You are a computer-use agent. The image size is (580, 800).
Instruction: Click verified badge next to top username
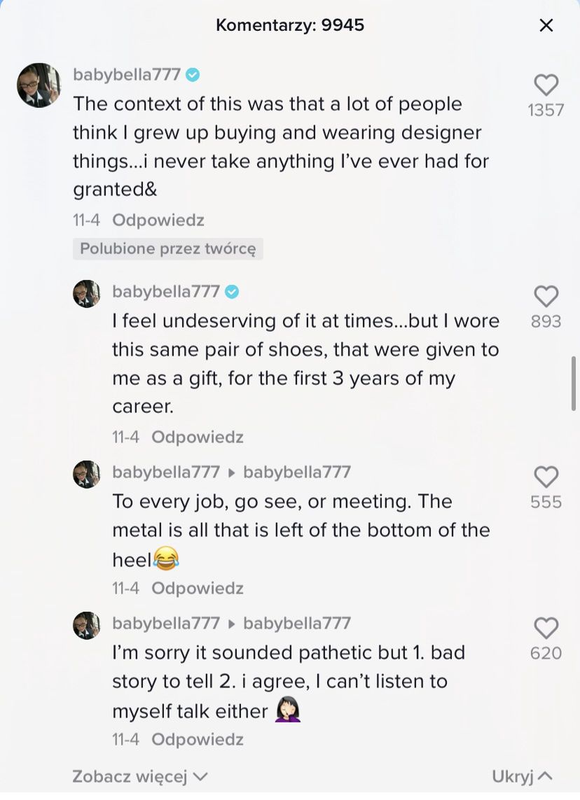click(x=193, y=75)
